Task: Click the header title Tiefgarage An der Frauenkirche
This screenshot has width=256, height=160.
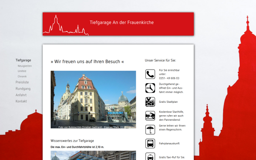Action: (122, 22)
